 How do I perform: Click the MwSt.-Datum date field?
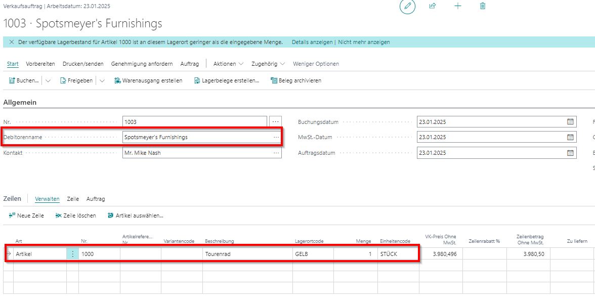[x=496, y=137]
